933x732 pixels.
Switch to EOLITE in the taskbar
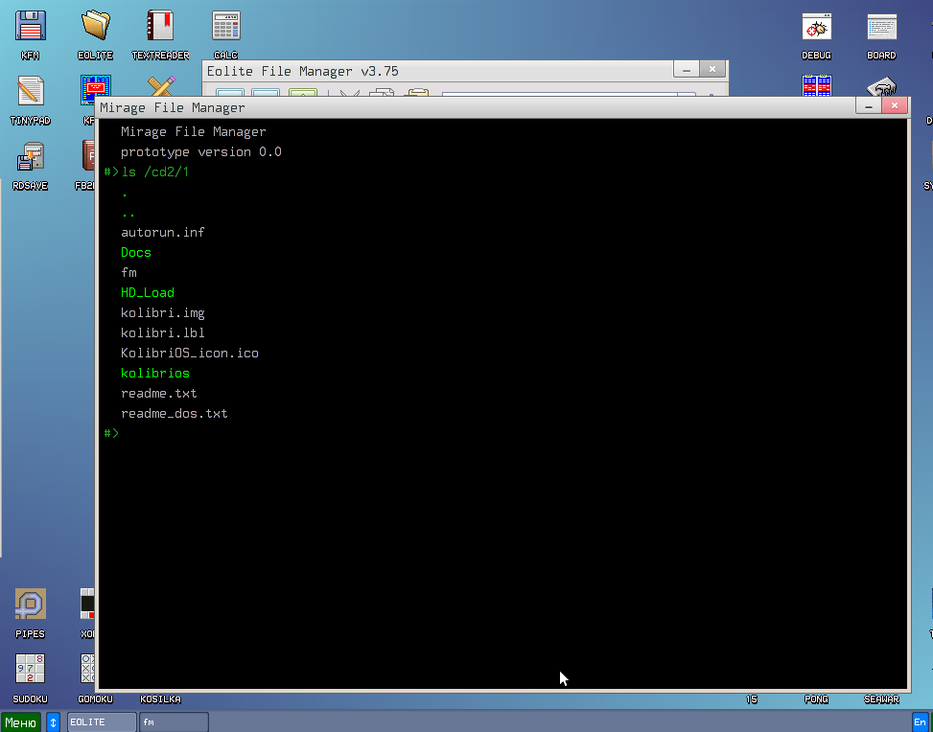tap(102, 722)
